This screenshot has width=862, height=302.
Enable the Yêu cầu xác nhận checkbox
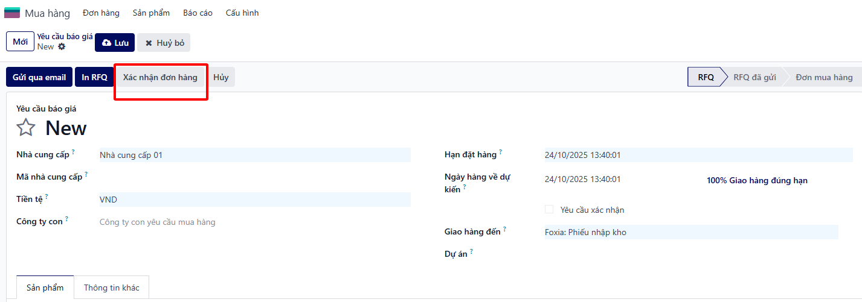(549, 210)
